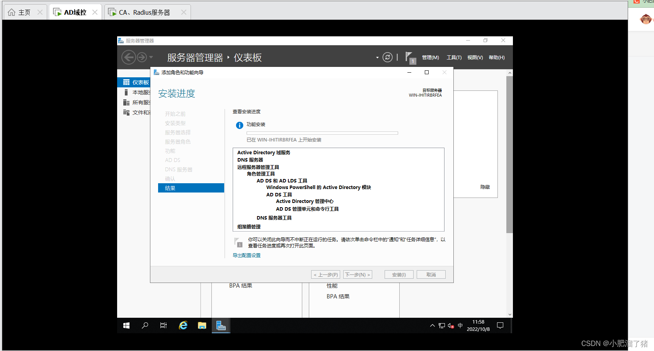The height and width of the screenshot is (351, 654).
Task: Open the 管理(M) menu
Action: click(x=430, y=58)
